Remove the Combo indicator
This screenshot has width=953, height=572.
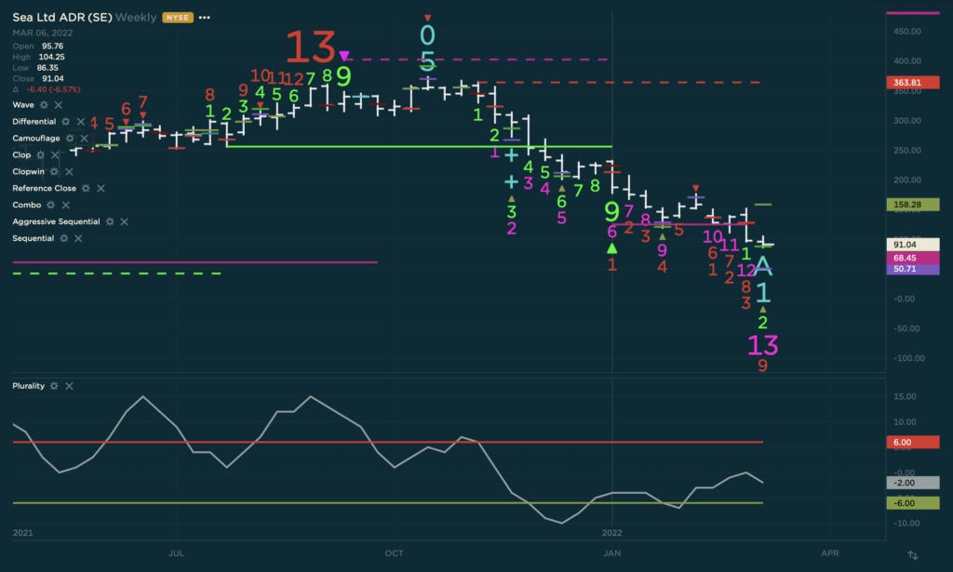click(x=66, y=206)
